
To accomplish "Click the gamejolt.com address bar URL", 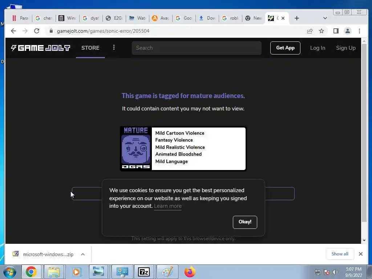I will pos(103,31).
